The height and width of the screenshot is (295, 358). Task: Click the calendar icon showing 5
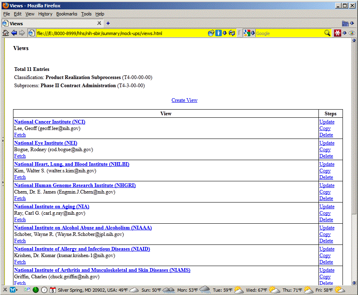coord(53,290)
